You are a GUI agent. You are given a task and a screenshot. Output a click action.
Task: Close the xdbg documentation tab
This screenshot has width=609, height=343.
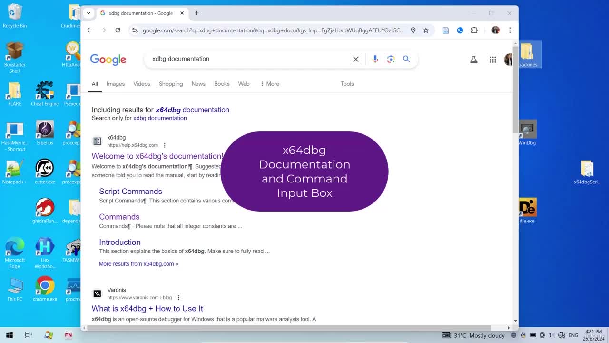pos(182,13)
